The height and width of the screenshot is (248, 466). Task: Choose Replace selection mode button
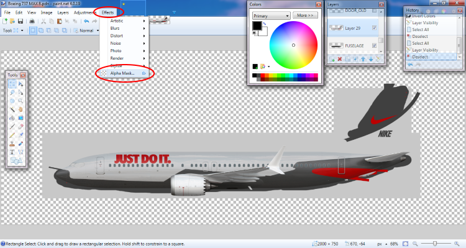pos(33,30)
